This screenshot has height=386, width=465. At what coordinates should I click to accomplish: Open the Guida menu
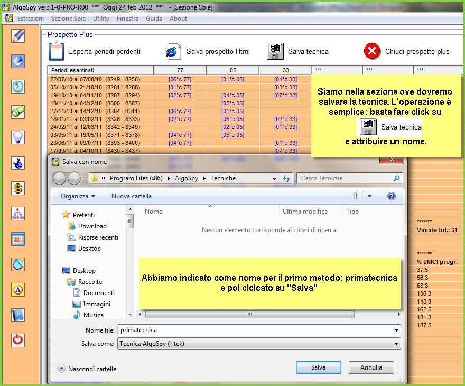(x=154, y=19)
